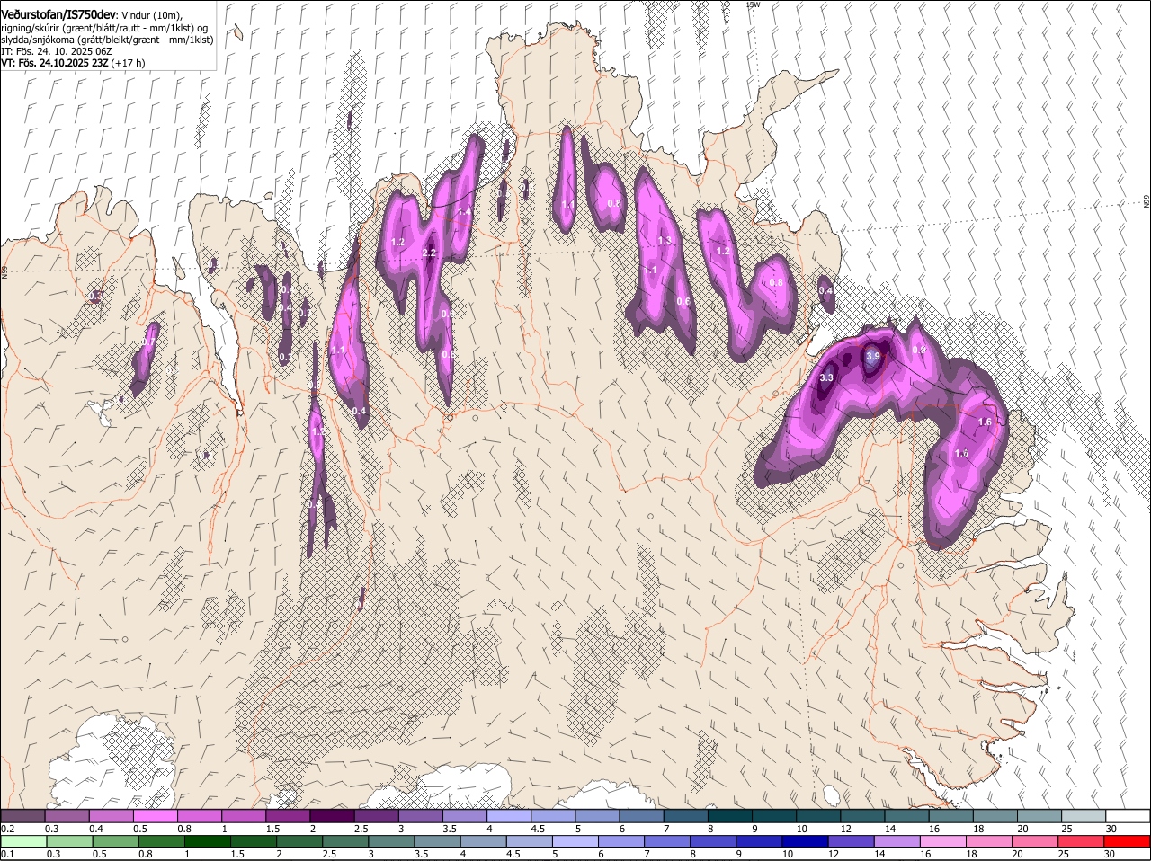Click the darkest purple 2–2.5 snow legend swatch
This screenshot has height=861, width=1151.
pyautogui.click(x=332, y=815)
